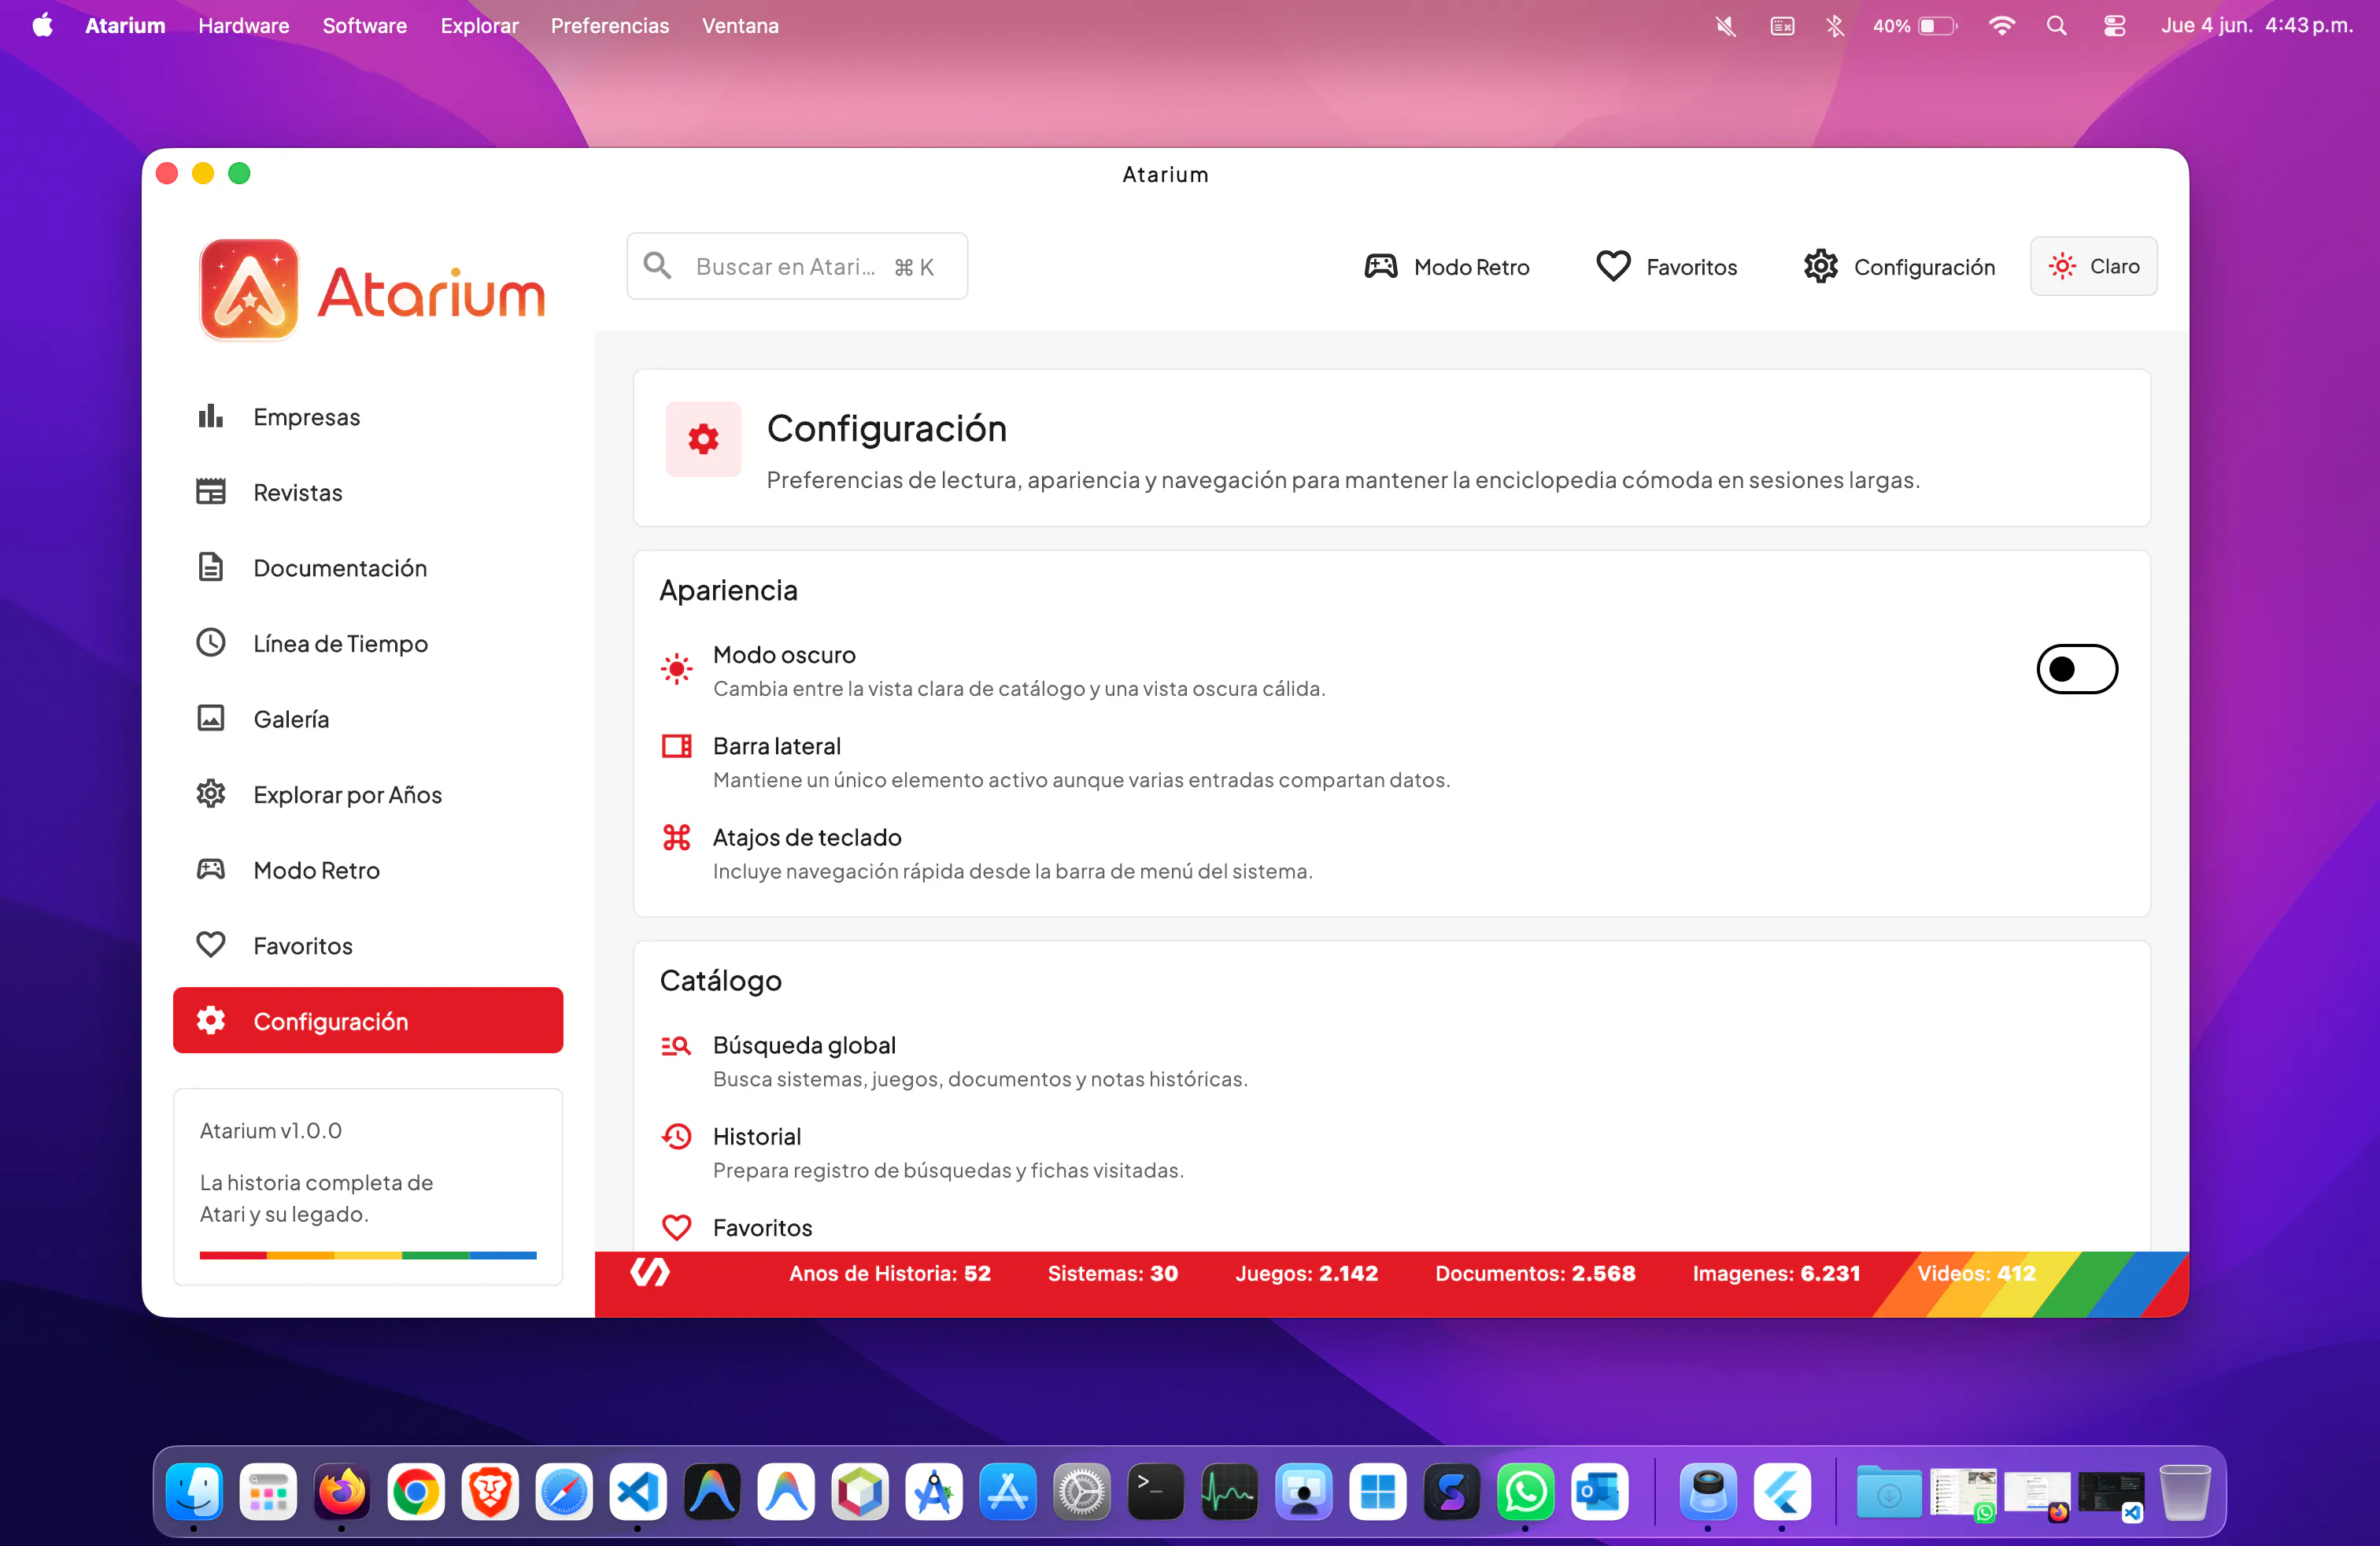Open Línea de Tiempo in the sidebar
This screenshot has height=1546, width=2380.
tap(368, 643)
